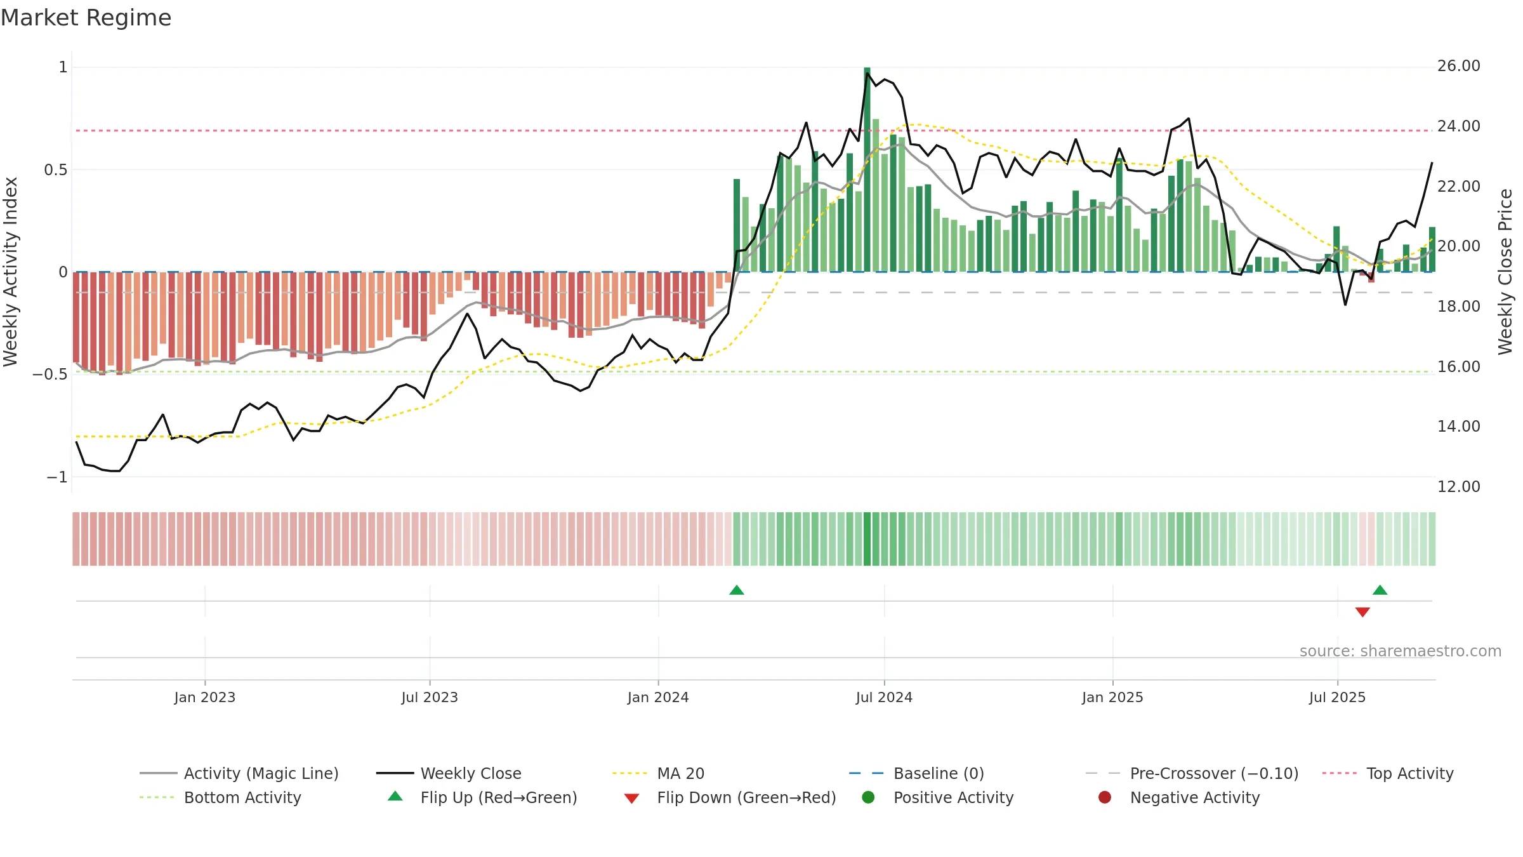The width and height of the screenshot is (1523, 857).
Task: Toggle Top Activity legend entry
Action: click(1388, 773)
